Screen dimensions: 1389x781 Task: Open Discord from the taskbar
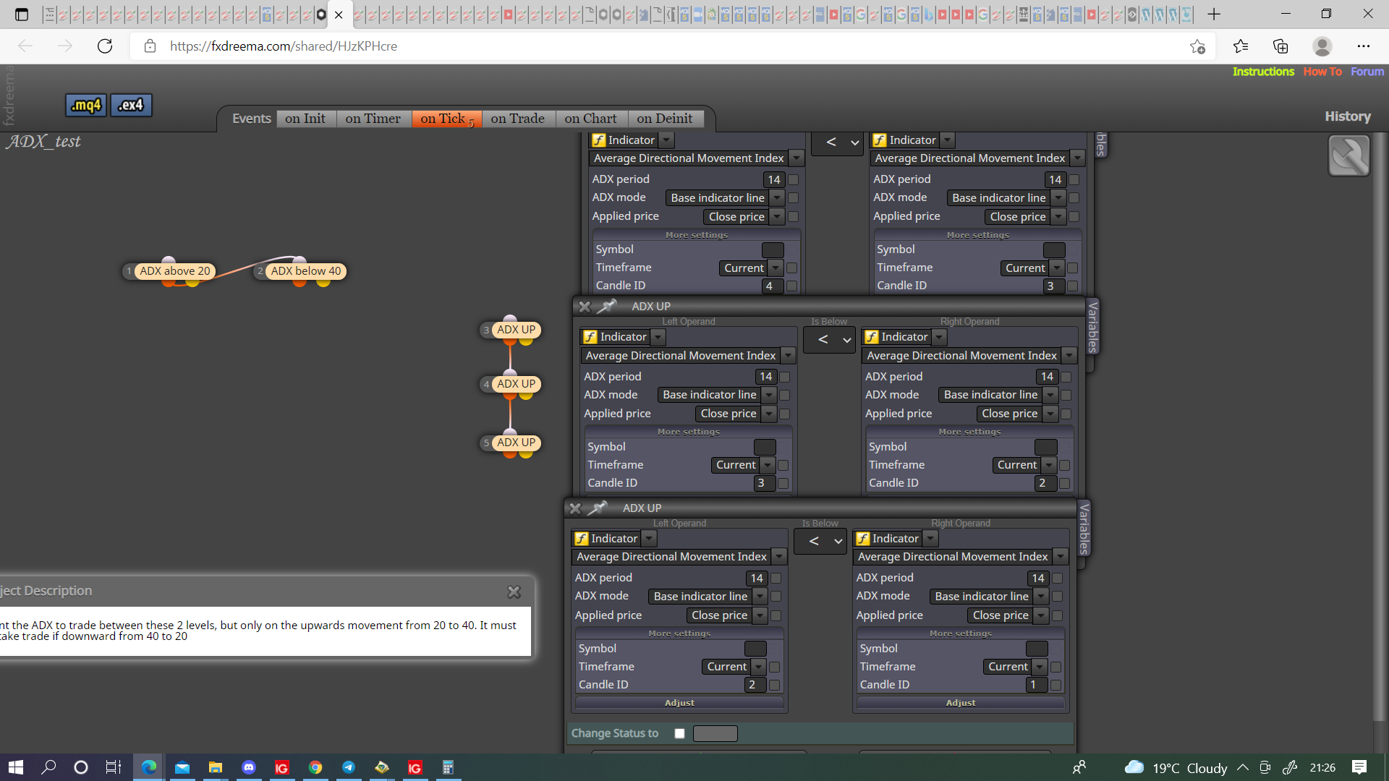click(249, 767)
